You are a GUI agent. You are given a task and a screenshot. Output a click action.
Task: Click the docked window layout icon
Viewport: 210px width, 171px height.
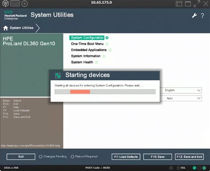(x=179, y=4)
